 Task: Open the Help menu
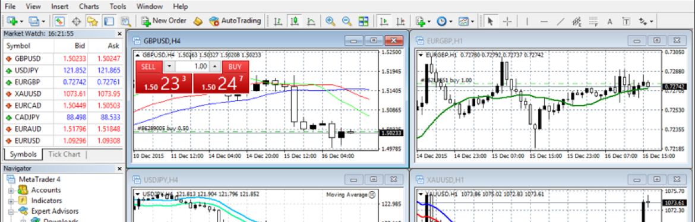coord(181,7)
